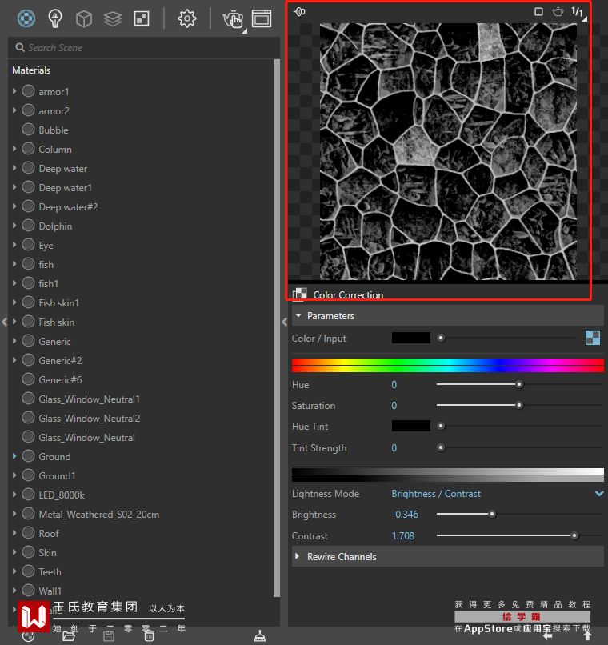
Task: Click the Search Scene input field
Action: pos(144,48)
